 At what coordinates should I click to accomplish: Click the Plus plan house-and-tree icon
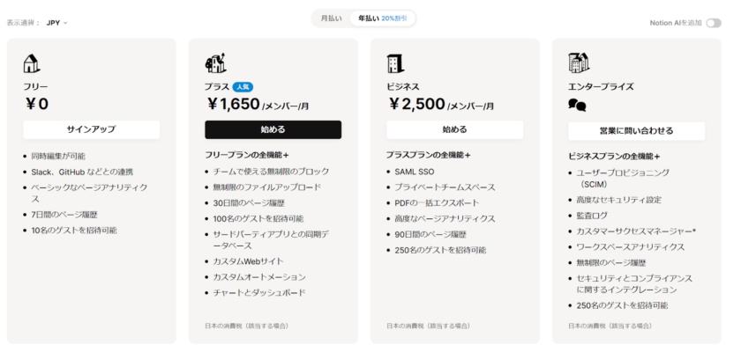click(215, 63)
